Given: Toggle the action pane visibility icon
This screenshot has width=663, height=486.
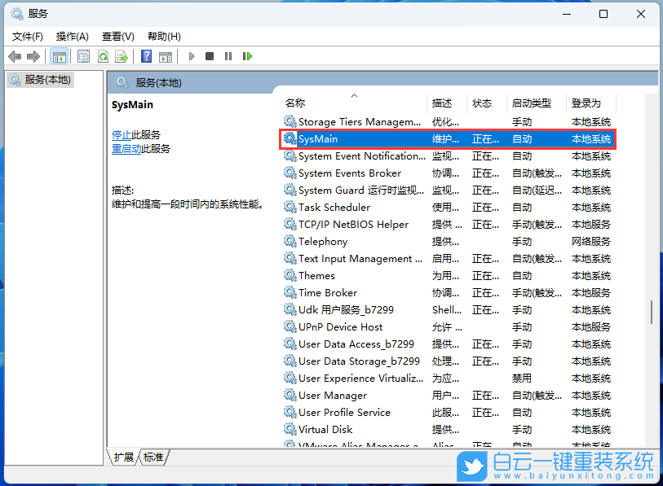Looking at the screenshot, I should tap(166, 56).
